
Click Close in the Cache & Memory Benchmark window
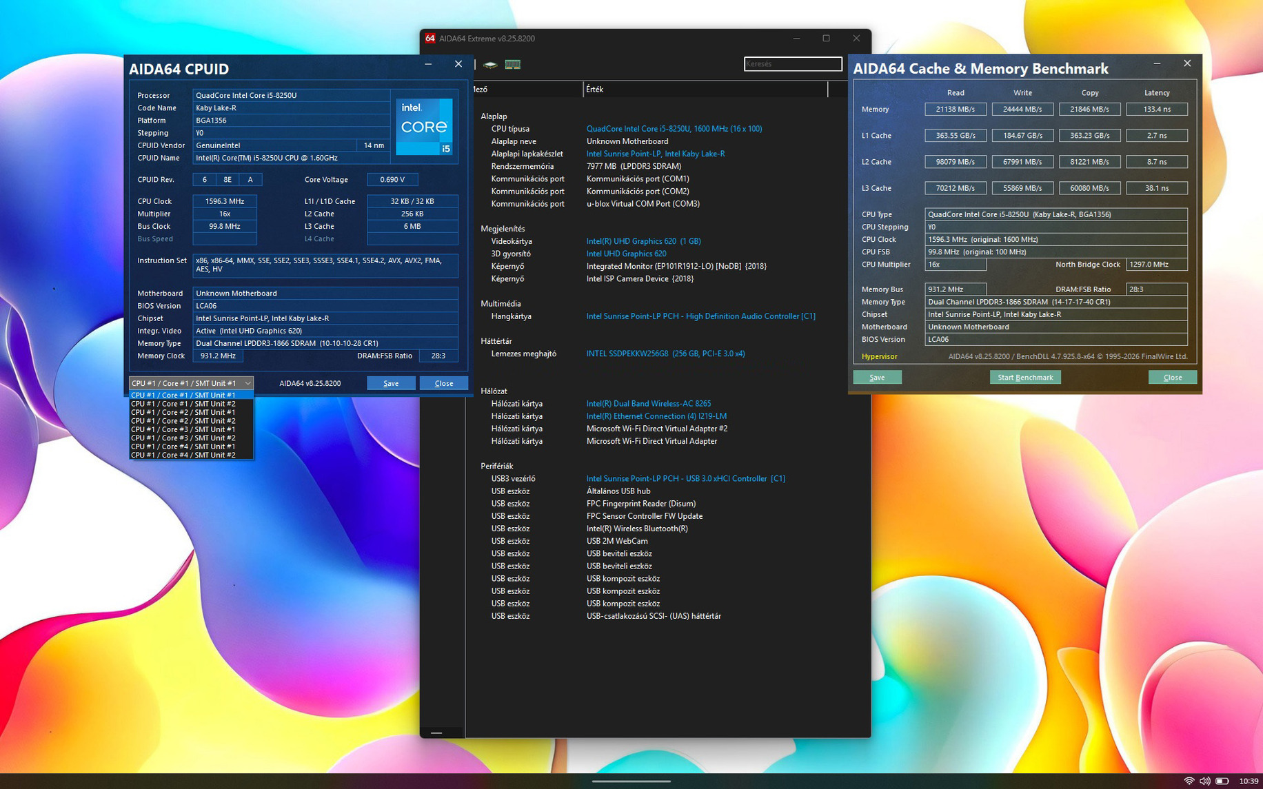[1173, 378]
